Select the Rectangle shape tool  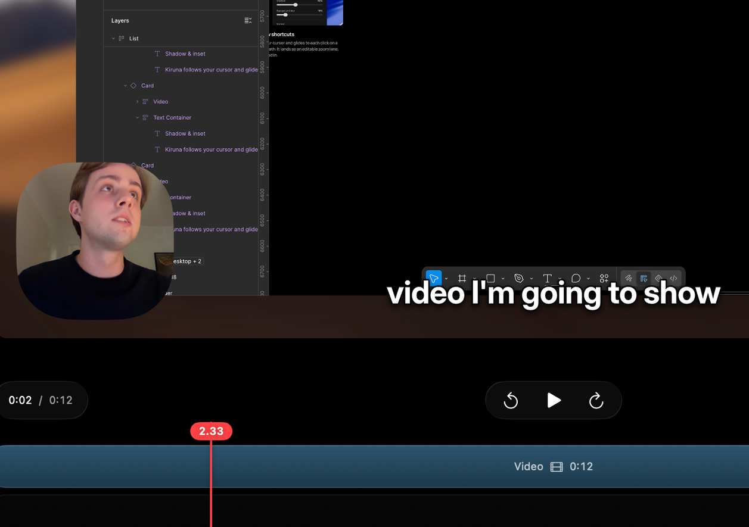tap(490, 278)
